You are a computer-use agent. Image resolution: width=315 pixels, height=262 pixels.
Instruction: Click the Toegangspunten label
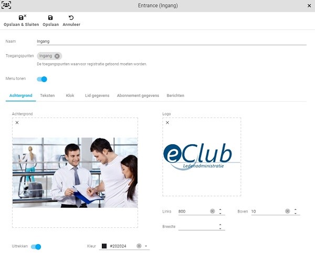click(20, 56)
